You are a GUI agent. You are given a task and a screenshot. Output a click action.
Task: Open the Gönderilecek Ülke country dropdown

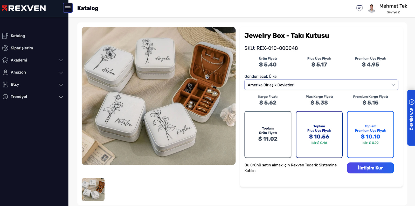point(321,85)
